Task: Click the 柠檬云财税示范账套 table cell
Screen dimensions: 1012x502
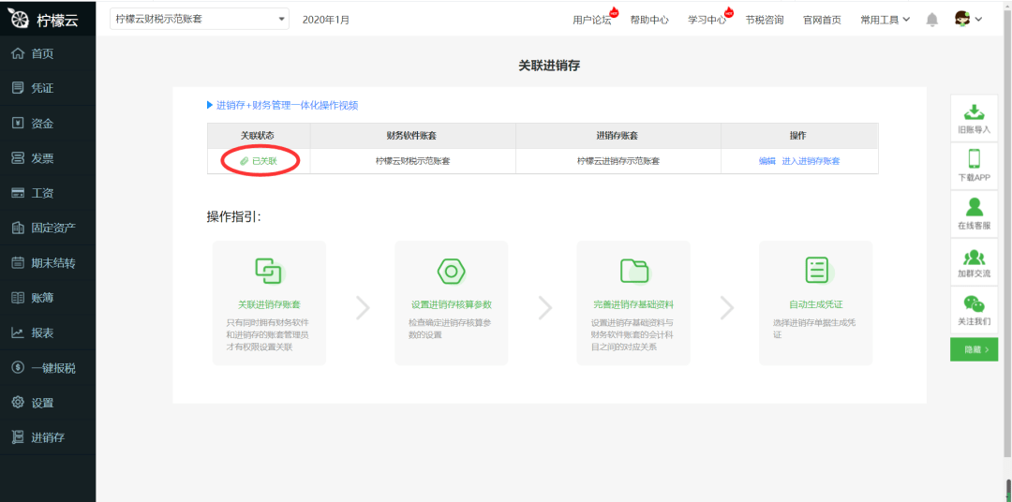Action: 412,161
